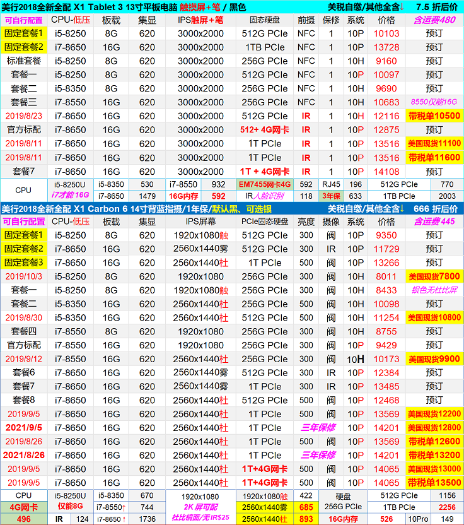
Task: Select the yellow 固定套餐3 cell
Action: 24,262
